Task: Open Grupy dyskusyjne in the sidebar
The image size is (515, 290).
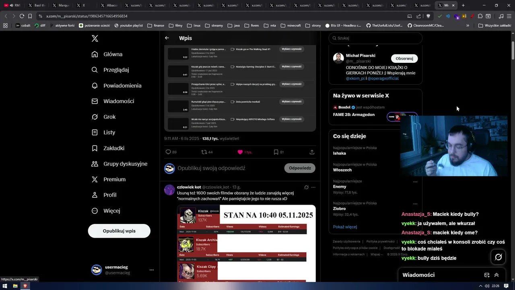Action: (119, 164)
